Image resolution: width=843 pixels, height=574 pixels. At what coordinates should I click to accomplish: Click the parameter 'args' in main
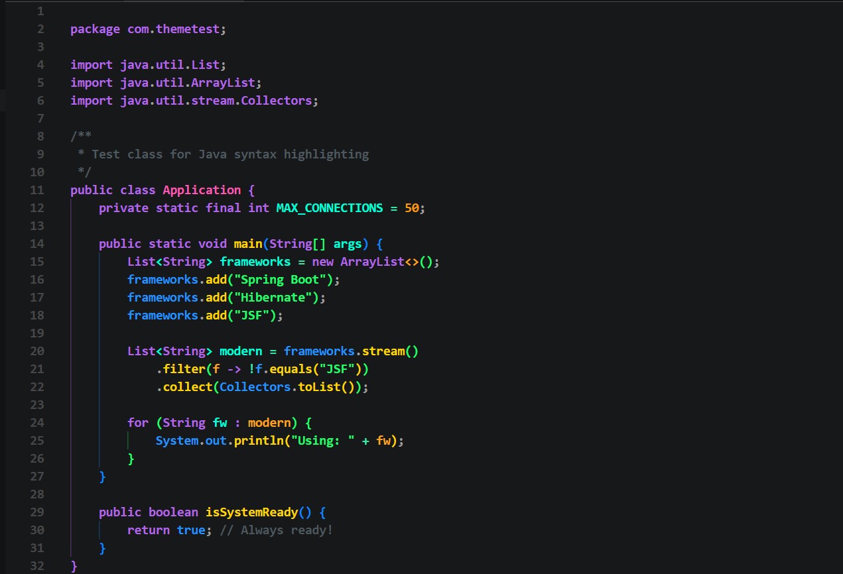pos(348,244)
